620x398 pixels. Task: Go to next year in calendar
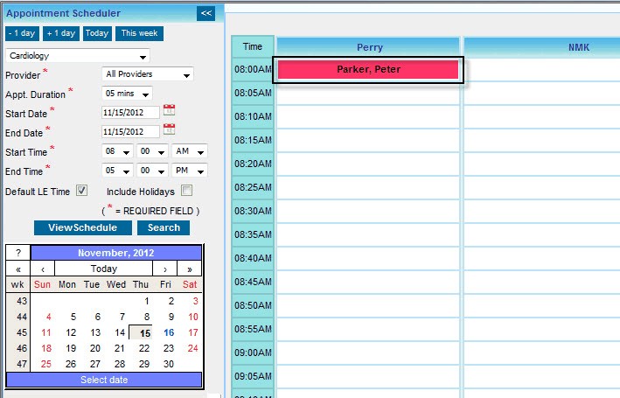coord(190,269)
